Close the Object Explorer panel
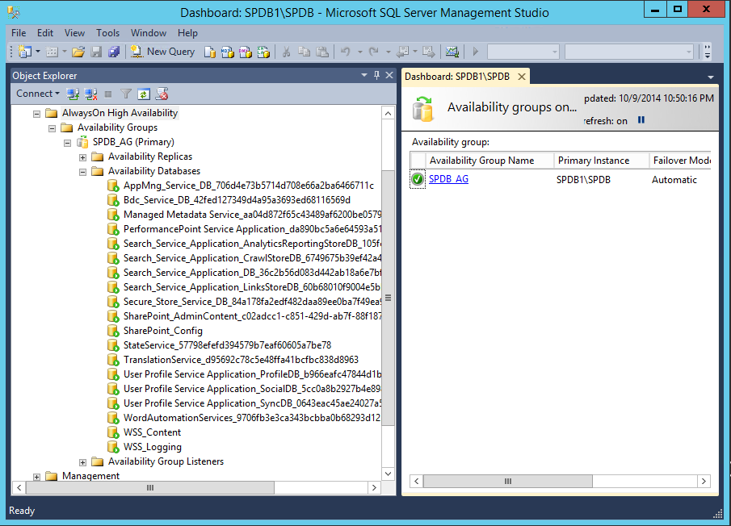 click(389, 75)
